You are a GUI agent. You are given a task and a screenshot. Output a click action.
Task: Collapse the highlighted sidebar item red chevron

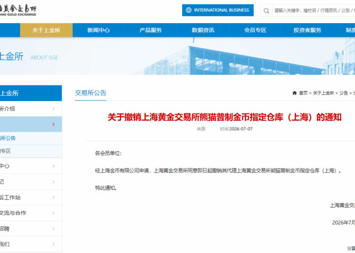click(x=53, y=124)
